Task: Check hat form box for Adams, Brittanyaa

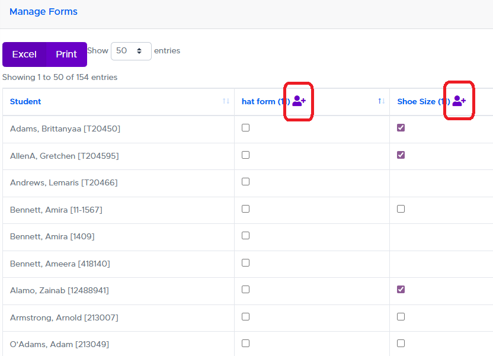Action: pyautogui.click(x=246, y=128)
